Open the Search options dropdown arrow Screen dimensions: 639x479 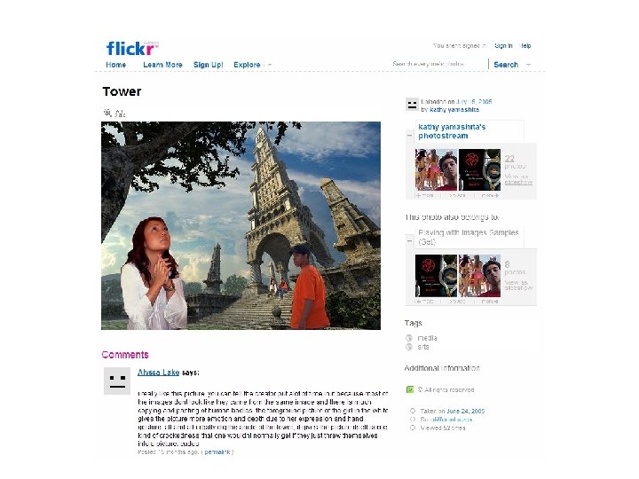pyautogui.click(x=528, y=65)
